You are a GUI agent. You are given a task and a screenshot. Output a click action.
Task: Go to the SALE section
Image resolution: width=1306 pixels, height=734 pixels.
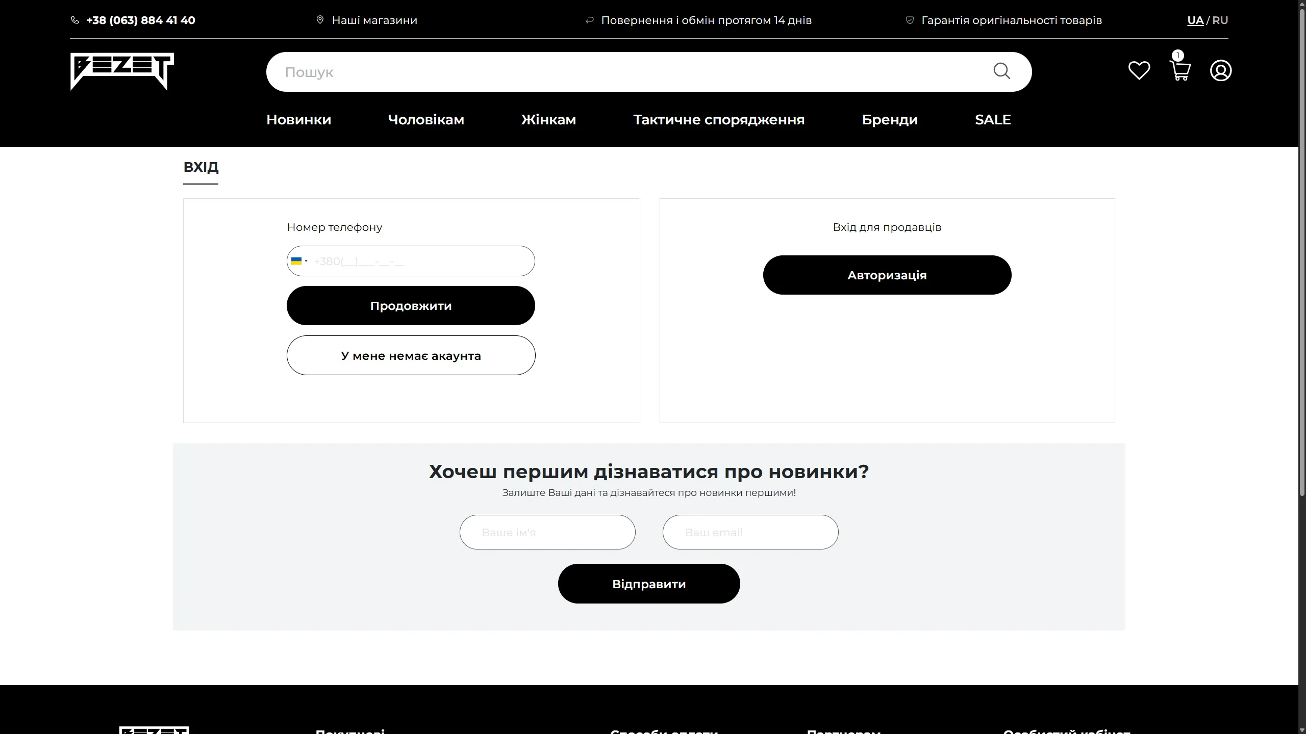993,120
